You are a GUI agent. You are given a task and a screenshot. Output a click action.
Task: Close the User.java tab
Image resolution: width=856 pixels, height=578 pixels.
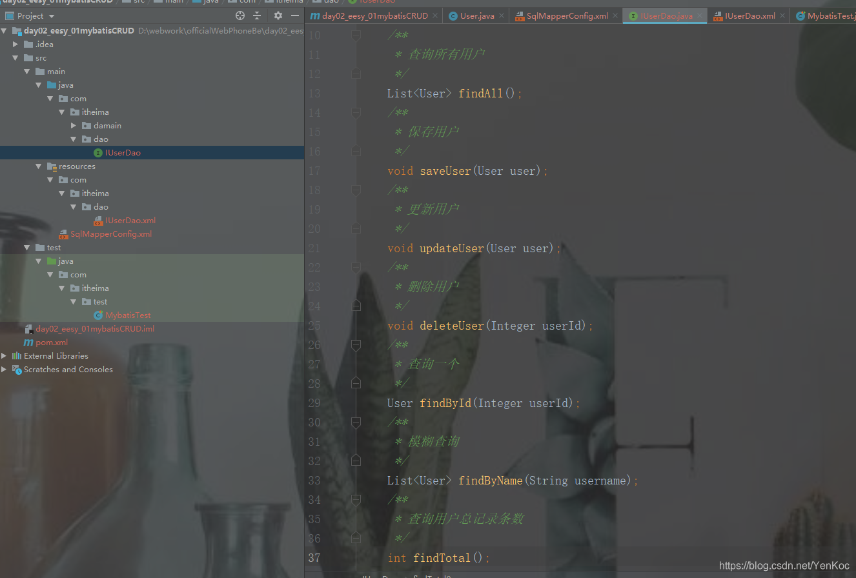[x=501, y=15]
